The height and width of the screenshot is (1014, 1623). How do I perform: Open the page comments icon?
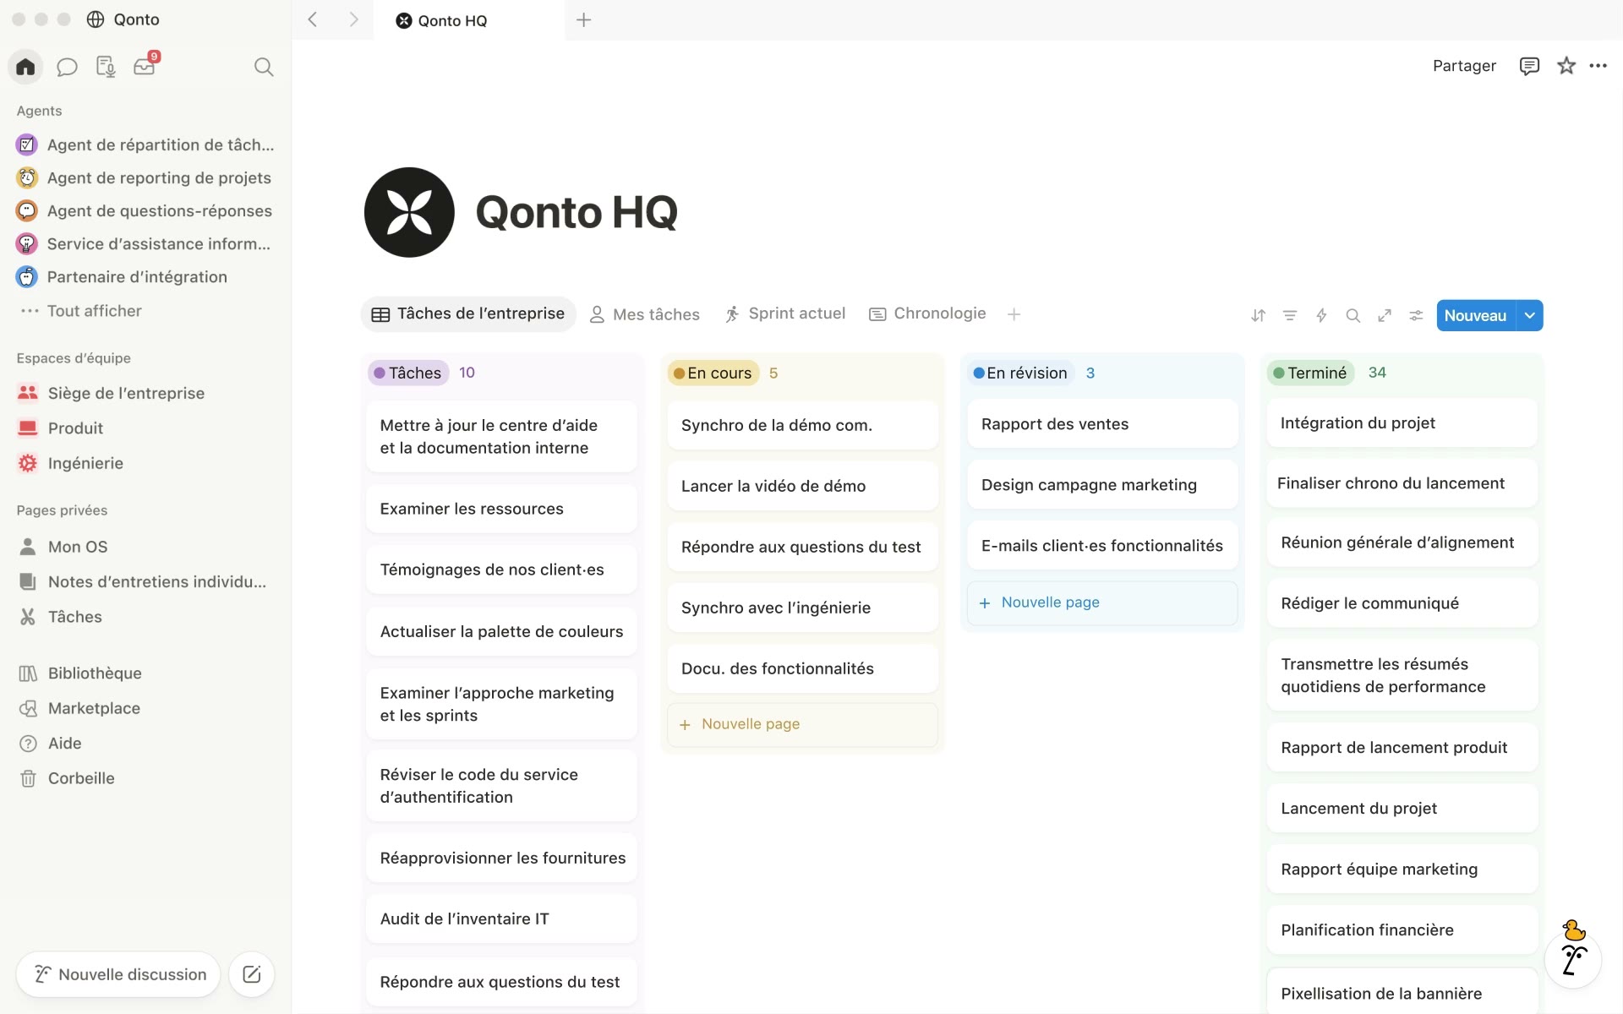1529,66
